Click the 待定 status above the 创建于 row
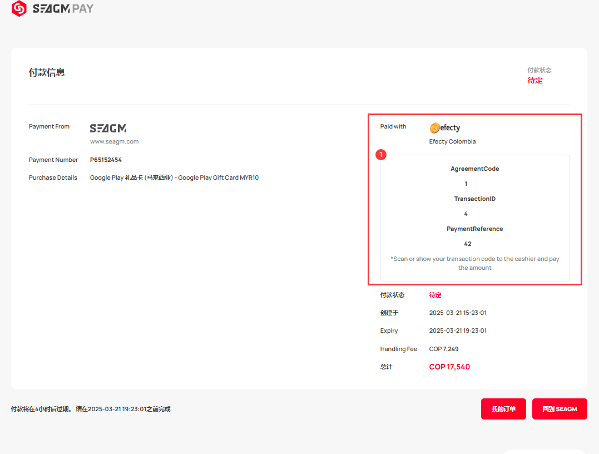 435,295
